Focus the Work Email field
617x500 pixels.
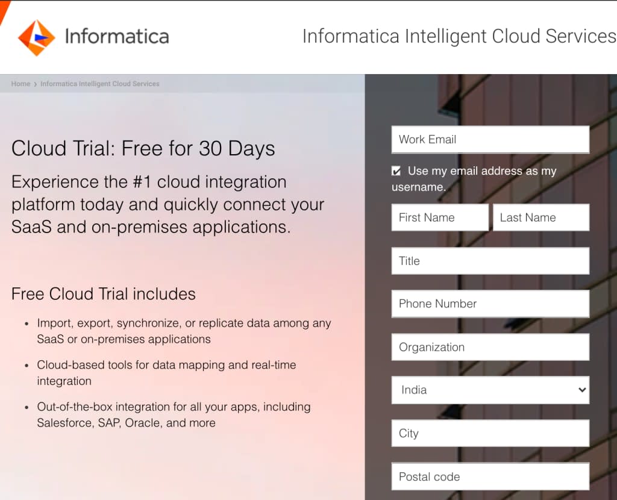pos(490,139)
